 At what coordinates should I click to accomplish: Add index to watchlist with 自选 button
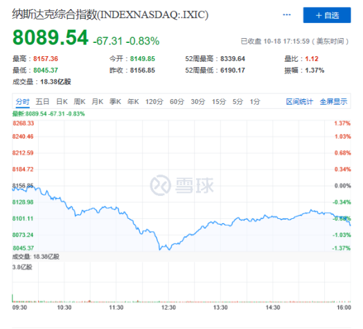[x=327, y=15]
